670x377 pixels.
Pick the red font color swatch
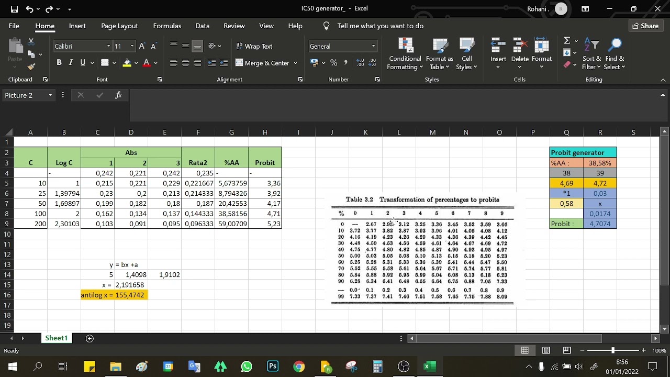(x=147, y=63)
